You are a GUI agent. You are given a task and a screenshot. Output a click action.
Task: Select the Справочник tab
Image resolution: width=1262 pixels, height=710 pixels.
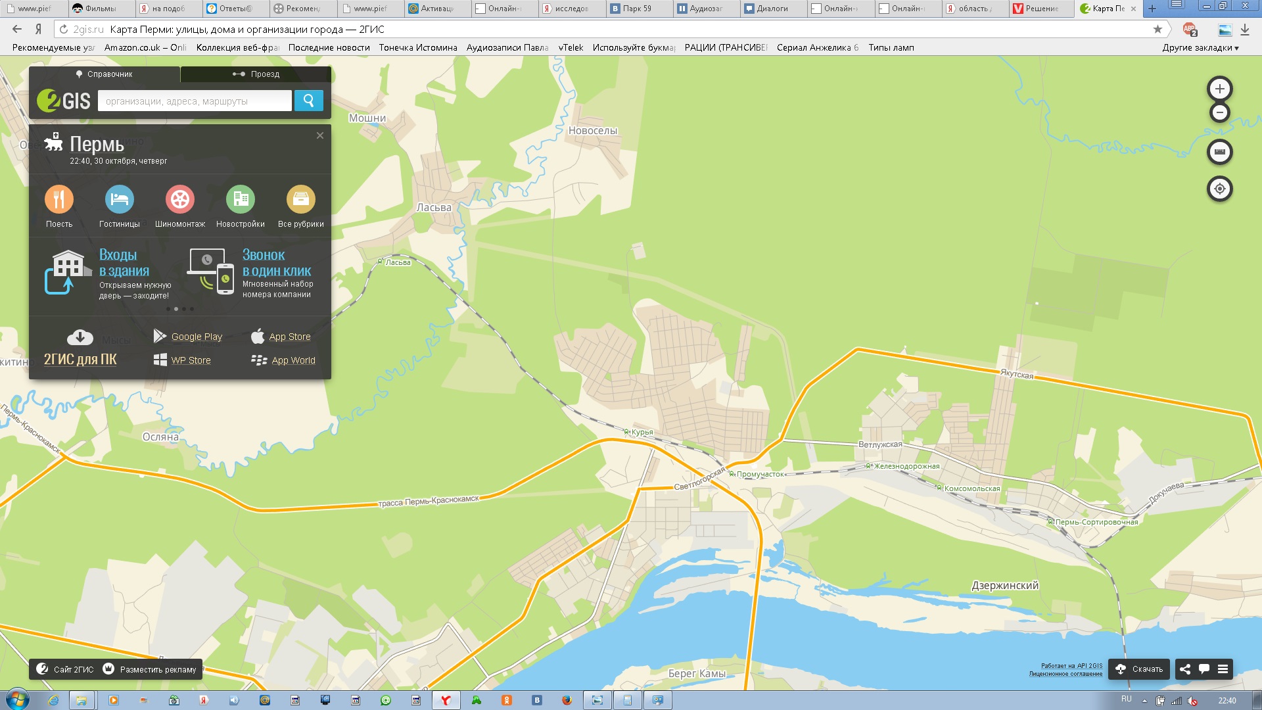[104, 74]
